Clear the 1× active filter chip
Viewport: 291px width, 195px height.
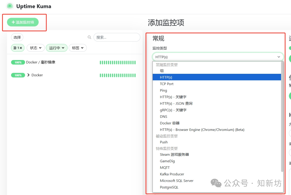(x=18, y=48)
